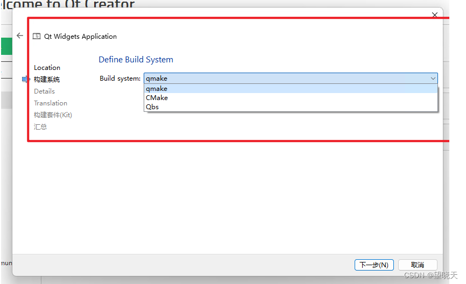Go back using the left arrow icon
Image resolution: width=466 pixels, height=284 pixels.
(20, 35)
